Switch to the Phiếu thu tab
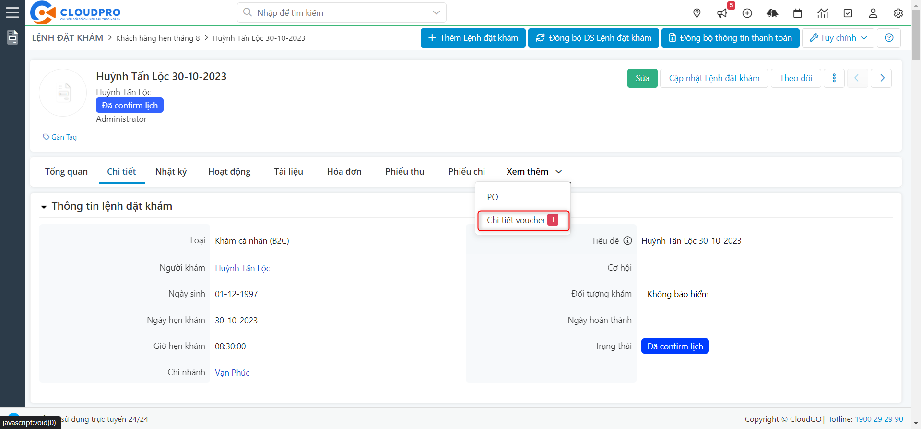This screenshot has height=429, width=921. pyautogui.click(x=405, y=172)
